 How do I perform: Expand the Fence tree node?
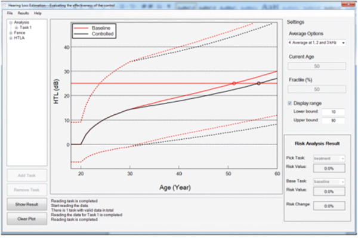pos(10,32)
